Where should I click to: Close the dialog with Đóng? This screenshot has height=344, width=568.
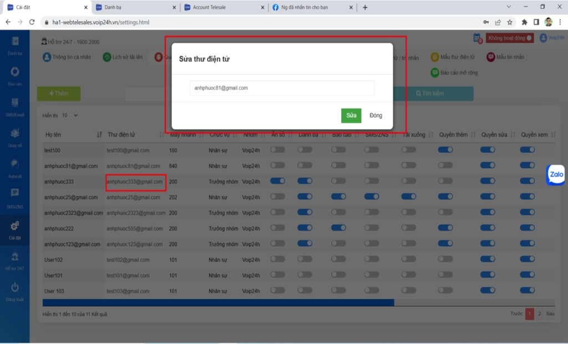tap(376, 115)
